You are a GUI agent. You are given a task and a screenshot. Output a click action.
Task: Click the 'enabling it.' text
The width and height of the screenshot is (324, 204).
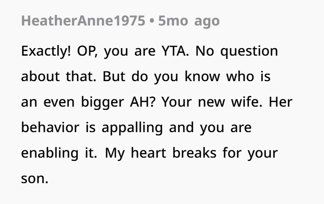click(x=59, y=153)
